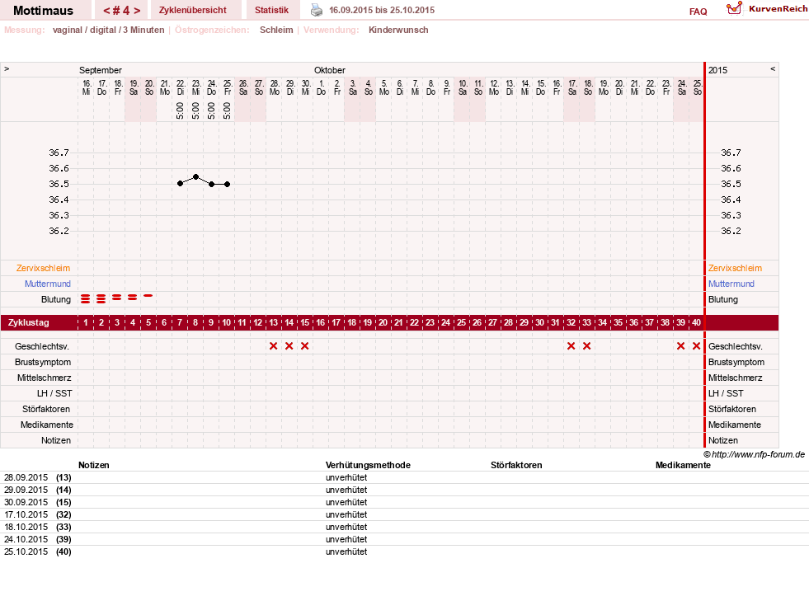The height and width of the screenshot is (596, 809).
Task: Collapse chart with right '<' arrow
Action: [773, 68]
